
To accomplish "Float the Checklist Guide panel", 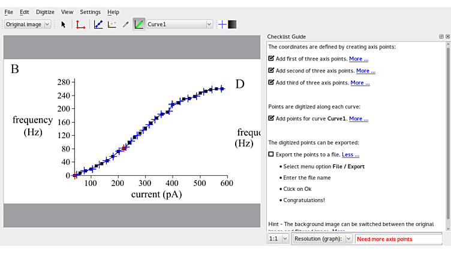I will tap(441, 36).
